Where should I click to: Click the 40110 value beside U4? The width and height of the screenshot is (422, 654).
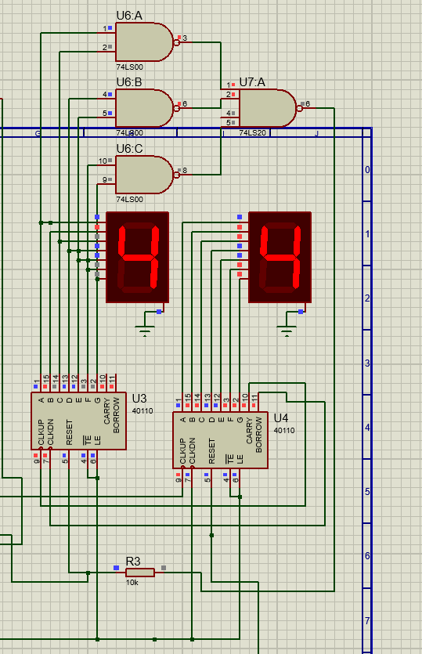284,431
